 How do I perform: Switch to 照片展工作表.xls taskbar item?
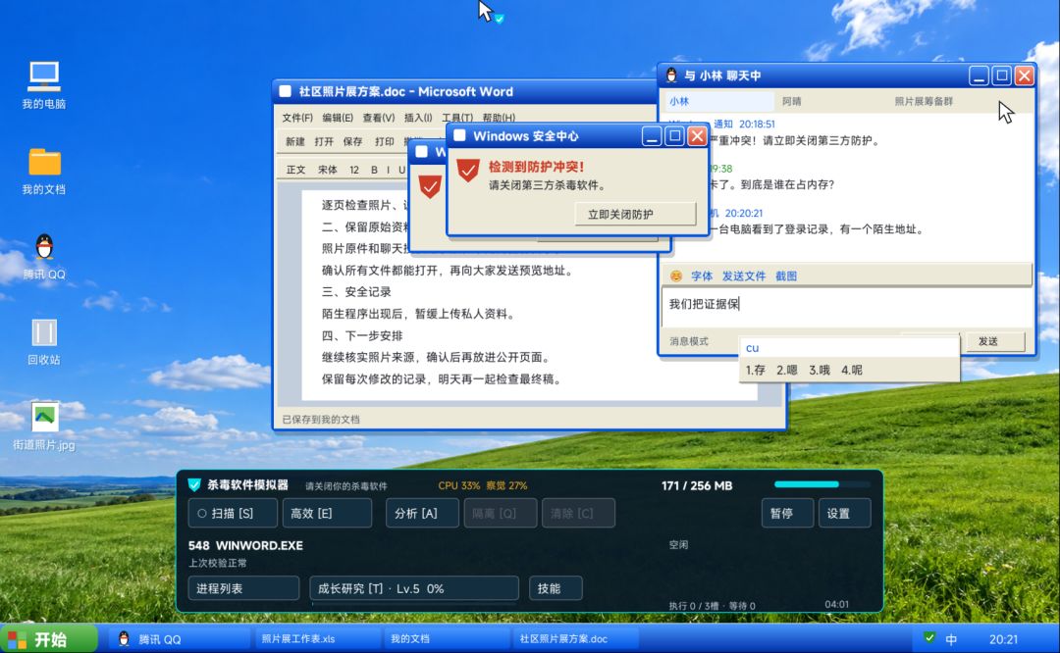[x=318, y=639]
